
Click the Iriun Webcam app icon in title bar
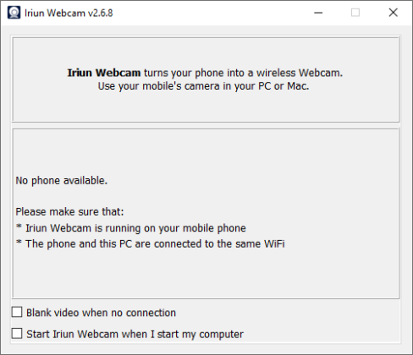(x=14, y=13)
